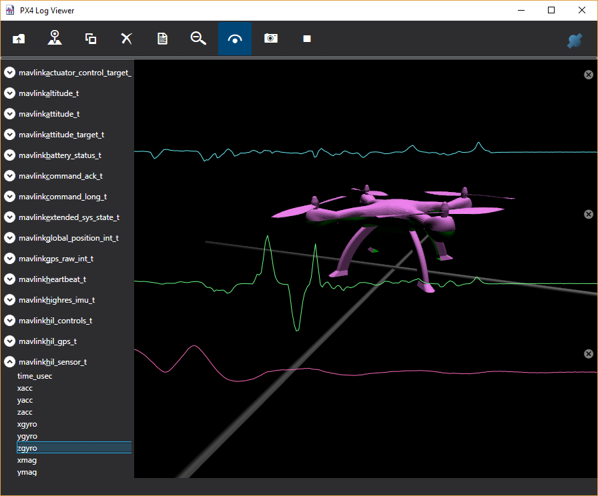Choose the time_usec entry under hil_sensor_t
The image size is (598, 496).
tap(35, 376)
